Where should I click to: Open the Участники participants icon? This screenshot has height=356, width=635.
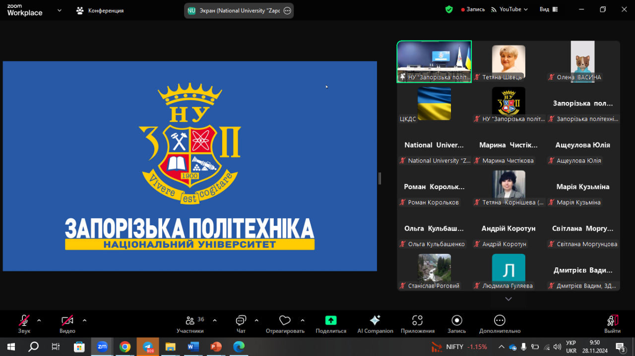190,320
